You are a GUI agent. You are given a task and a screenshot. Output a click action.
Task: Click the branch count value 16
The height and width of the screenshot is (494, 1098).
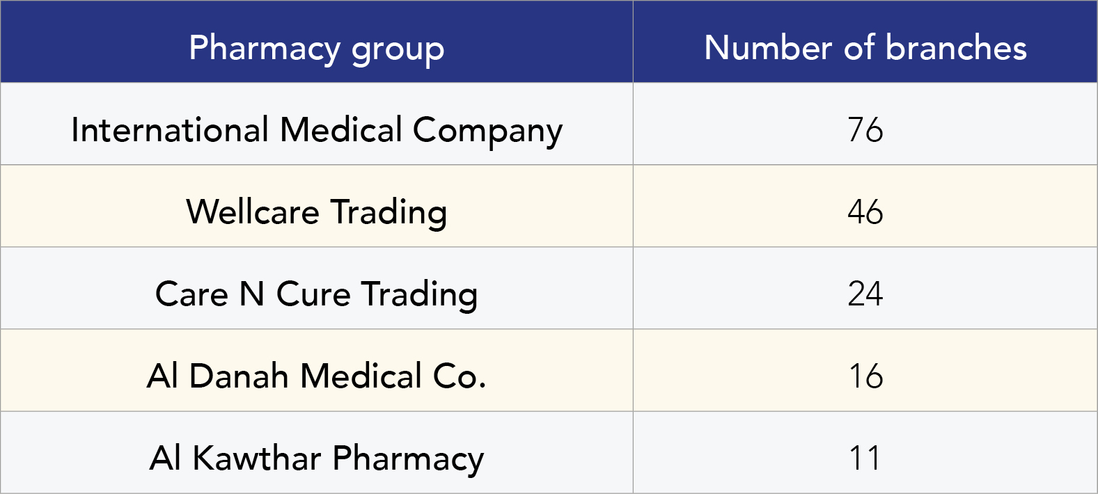(865, 376)
